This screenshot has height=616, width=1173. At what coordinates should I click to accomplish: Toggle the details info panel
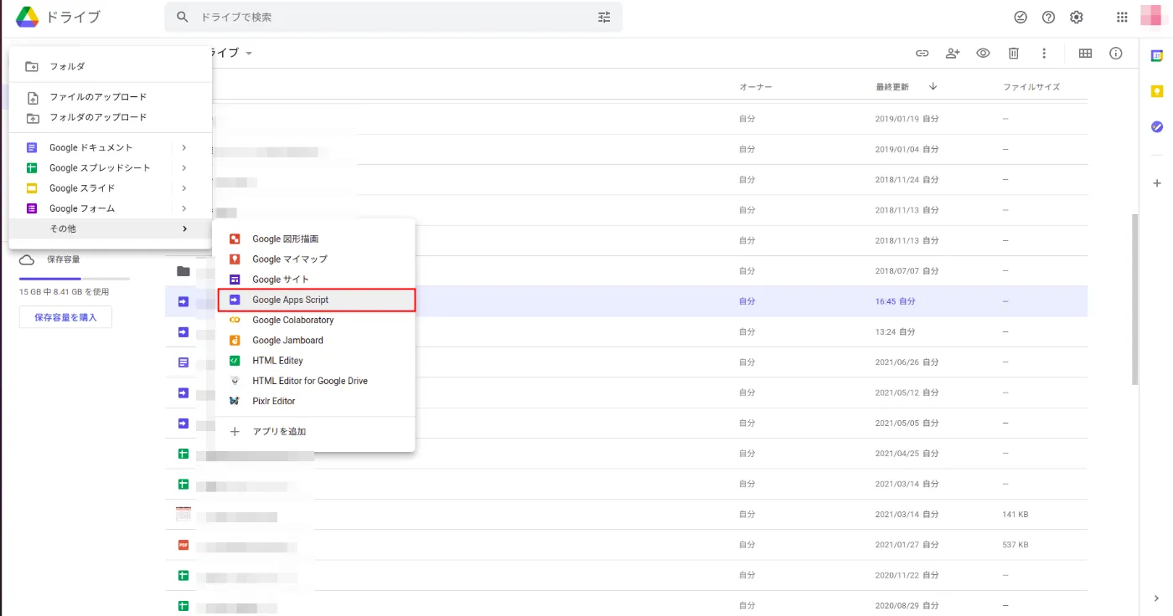coord(1115,53)
